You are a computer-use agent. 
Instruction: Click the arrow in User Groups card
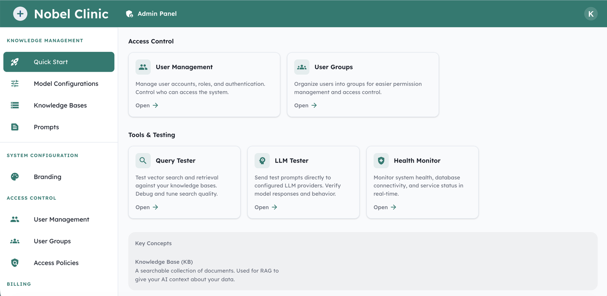tap(314, 105)
